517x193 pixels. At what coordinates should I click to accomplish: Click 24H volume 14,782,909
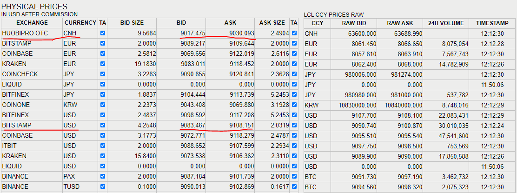454,64
